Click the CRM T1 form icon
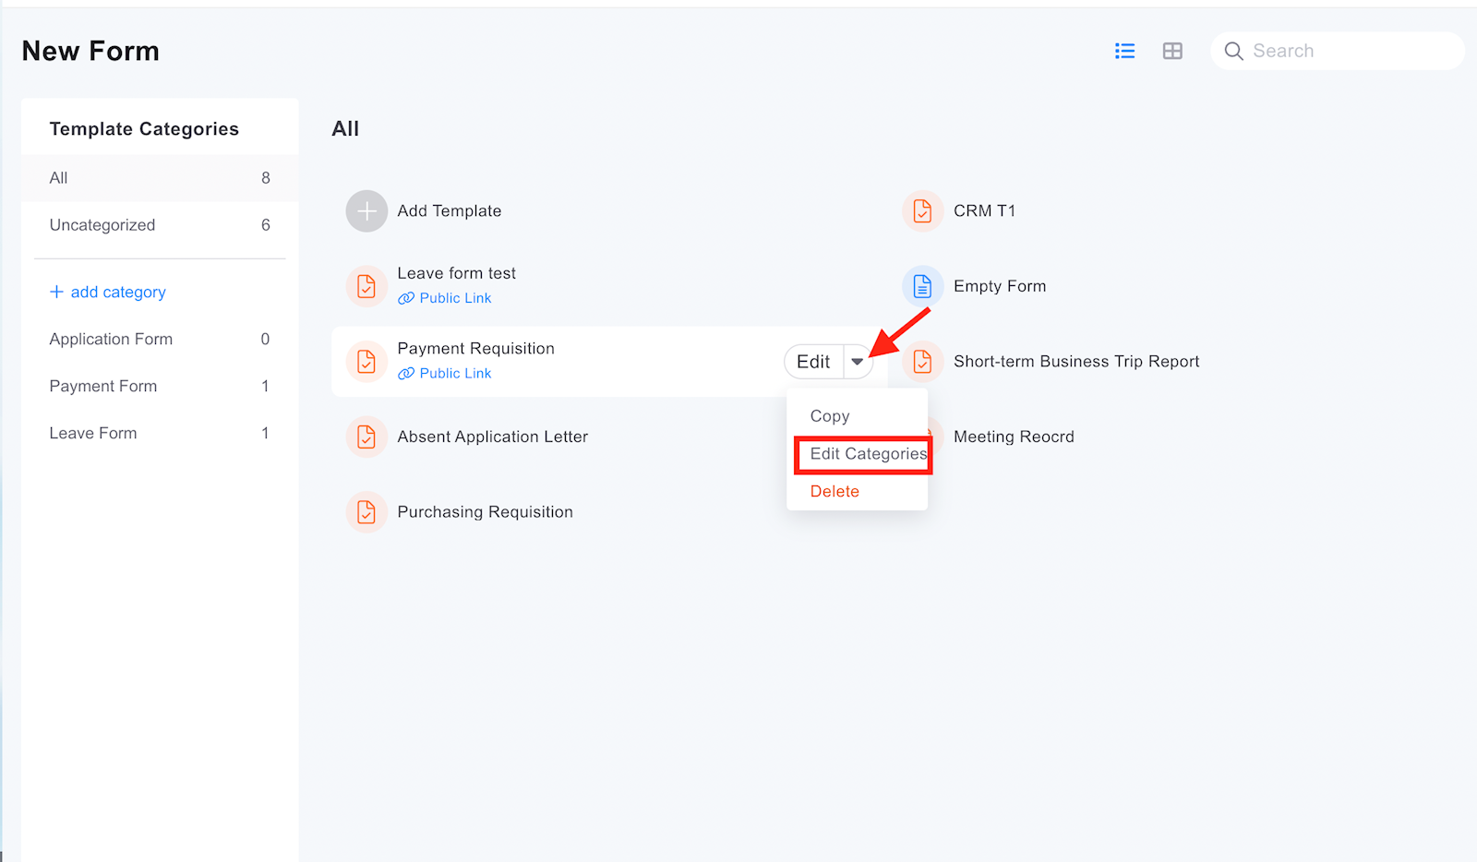This screenshot has height=862, width=1477. (x=922, y=211)
